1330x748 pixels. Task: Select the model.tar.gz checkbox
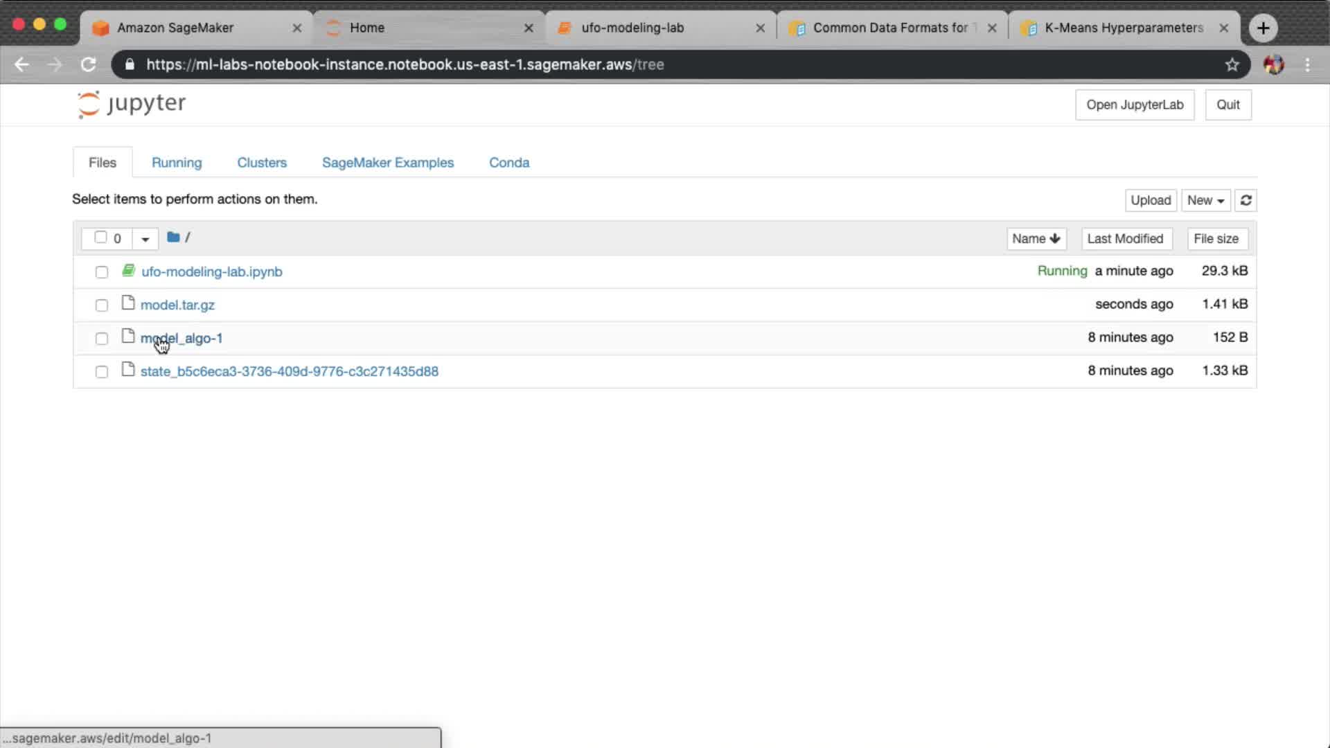click(x=102, y=305)
